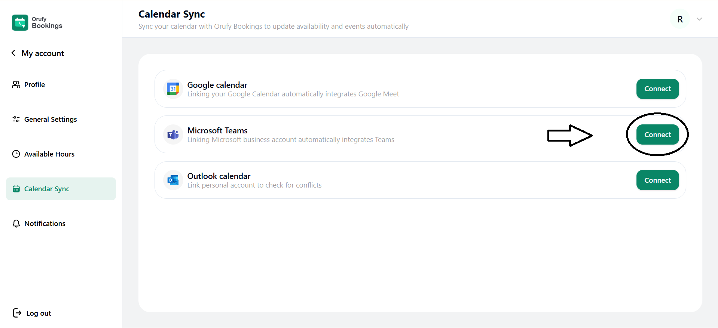Go back using My account chevron
718x328 pixels.
(13, 53)
